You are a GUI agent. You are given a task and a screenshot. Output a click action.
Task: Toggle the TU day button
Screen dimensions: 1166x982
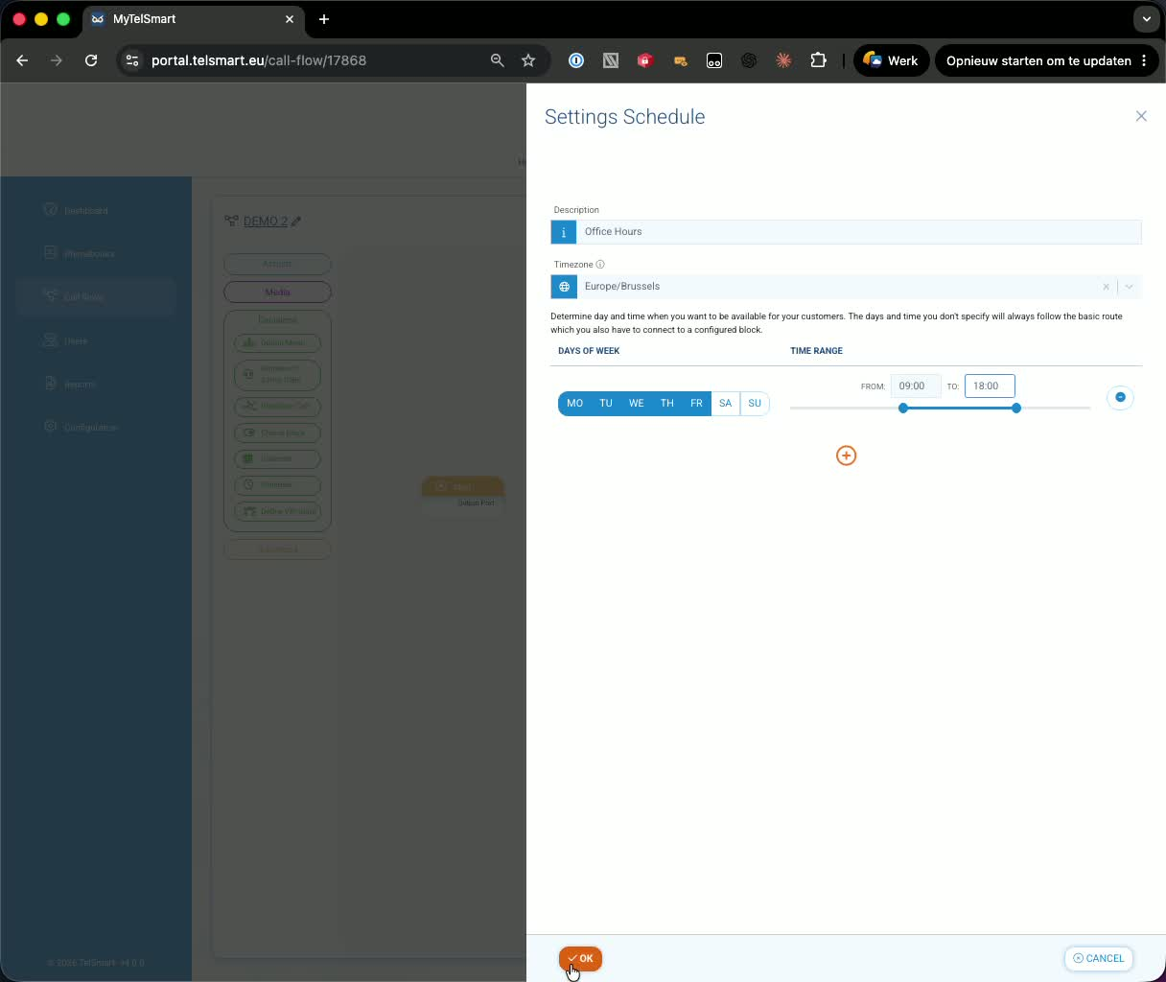point(606,404)
